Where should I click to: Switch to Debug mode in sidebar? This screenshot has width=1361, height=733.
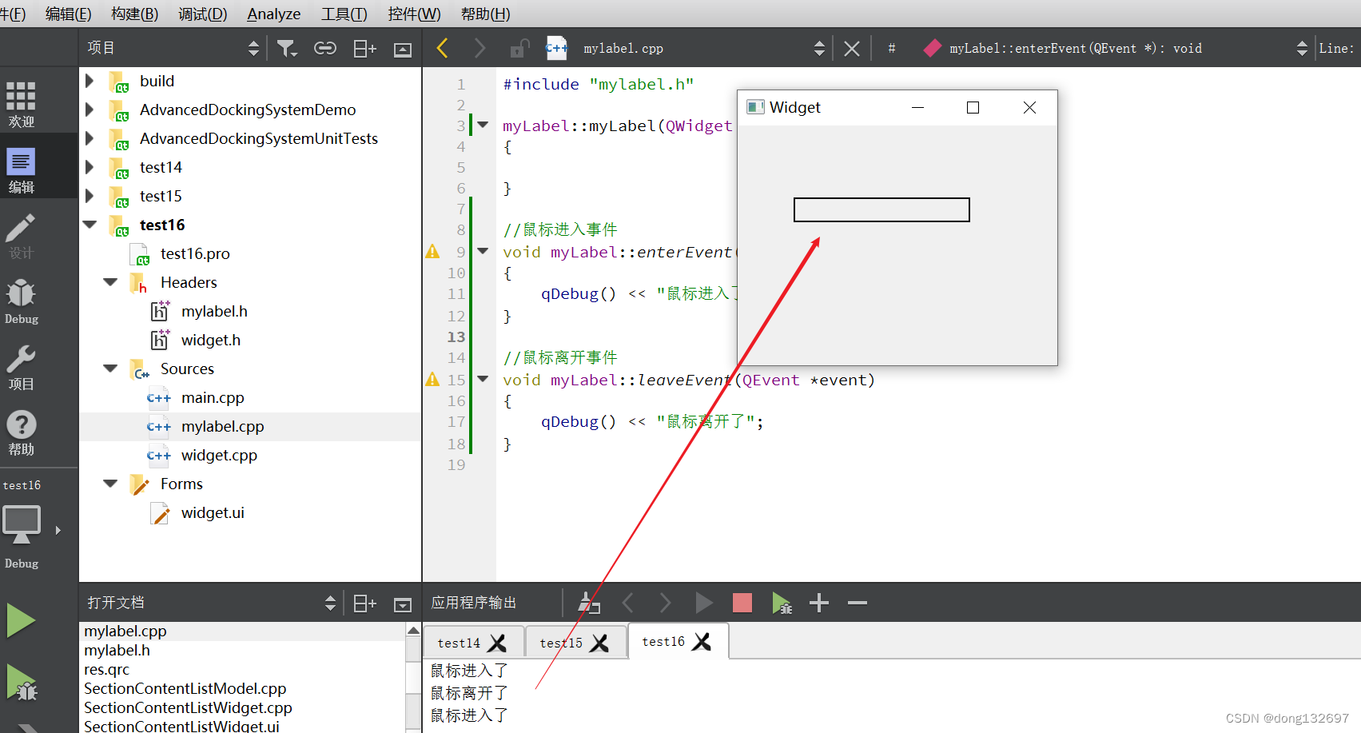tap(22, 301)
